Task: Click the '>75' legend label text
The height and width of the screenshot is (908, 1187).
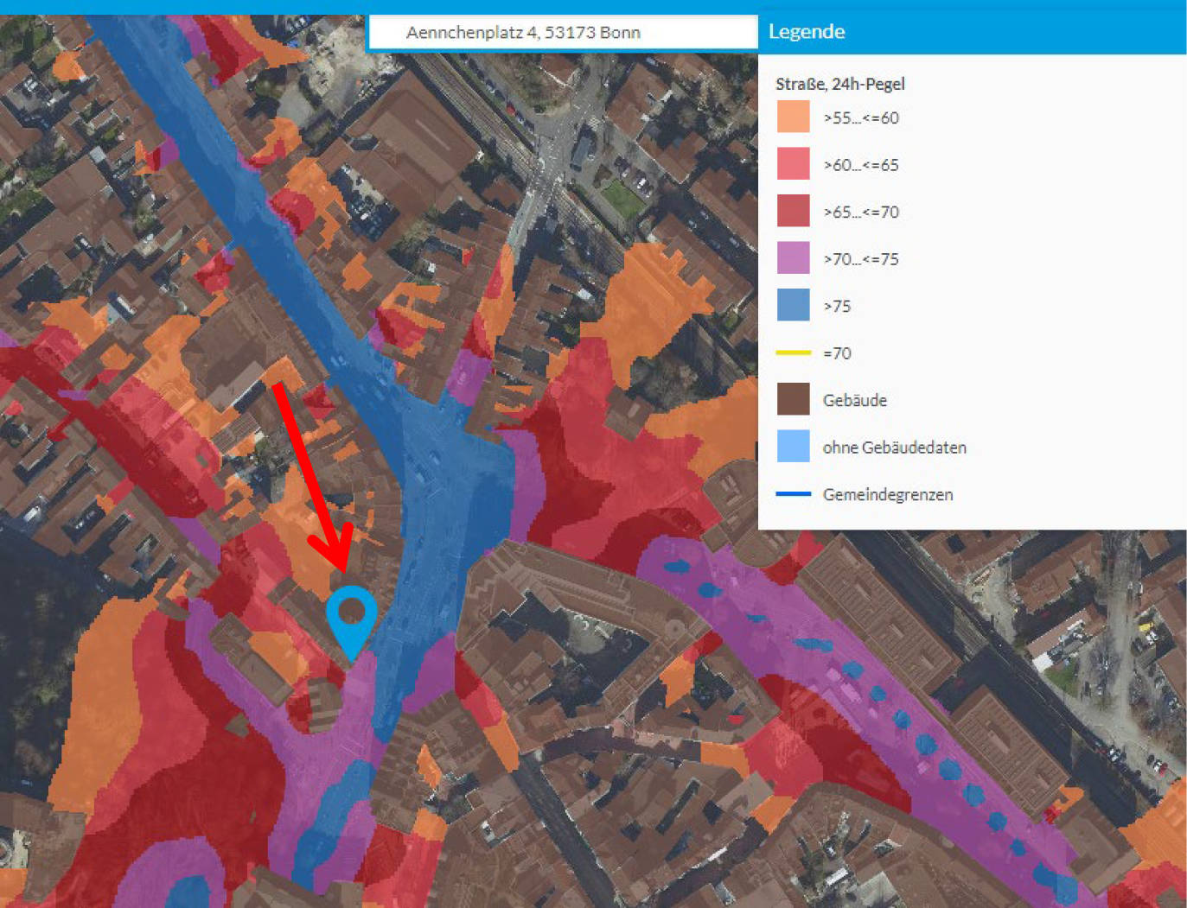Action: click(837, 306)
